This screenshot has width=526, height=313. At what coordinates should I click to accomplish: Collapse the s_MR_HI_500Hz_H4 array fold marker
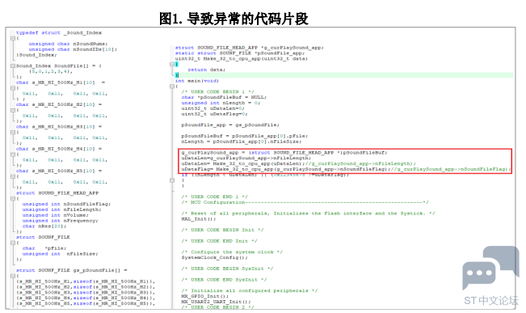pos(13,154)
